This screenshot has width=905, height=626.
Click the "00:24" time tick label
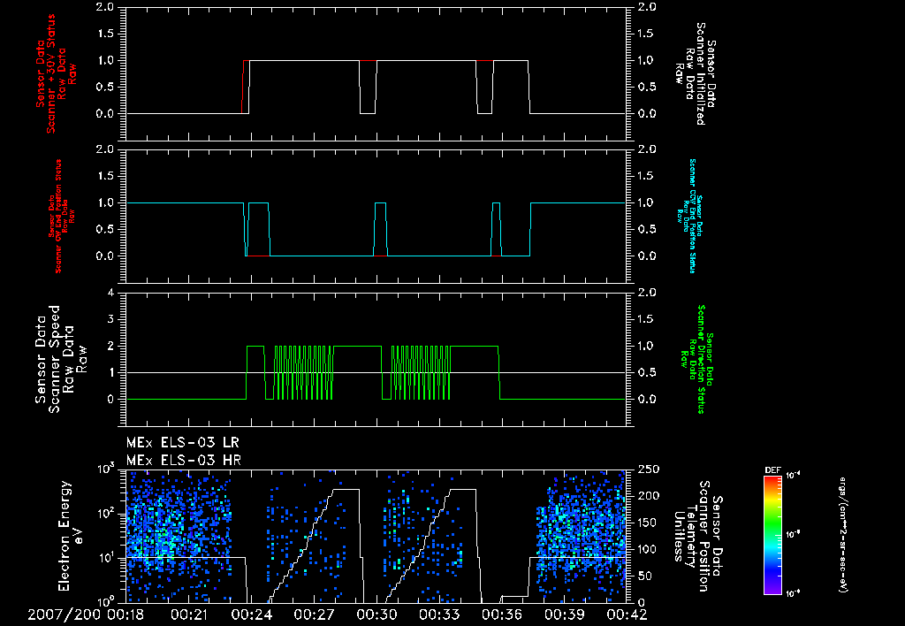(x=252, y=615)
